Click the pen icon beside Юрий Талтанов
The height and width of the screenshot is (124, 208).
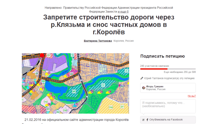tap(142, 78)
